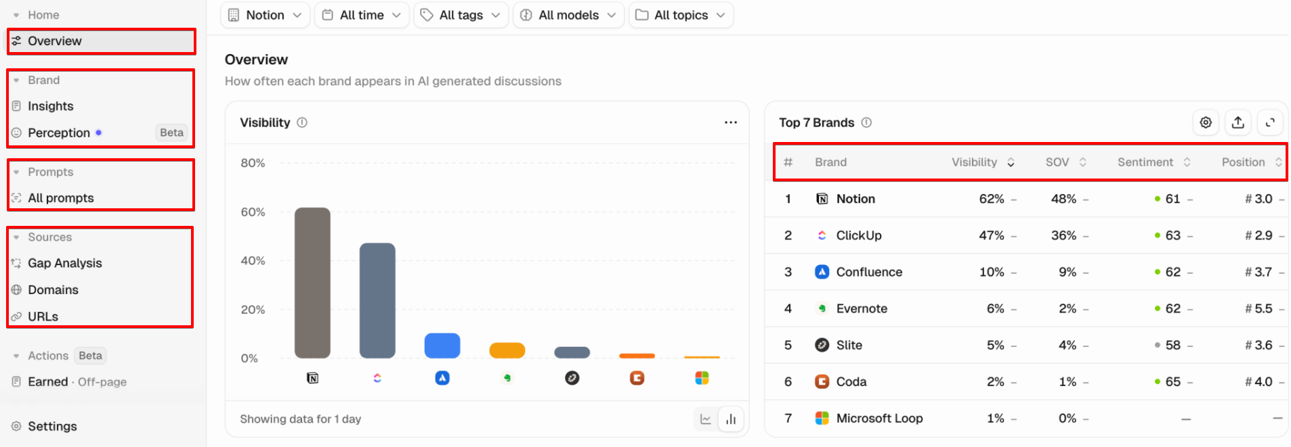Image resolution: width=1291 pixels, height=447 pixels.
Task: Select the ClickUp bar in chart
Action: tap(377, 301)
